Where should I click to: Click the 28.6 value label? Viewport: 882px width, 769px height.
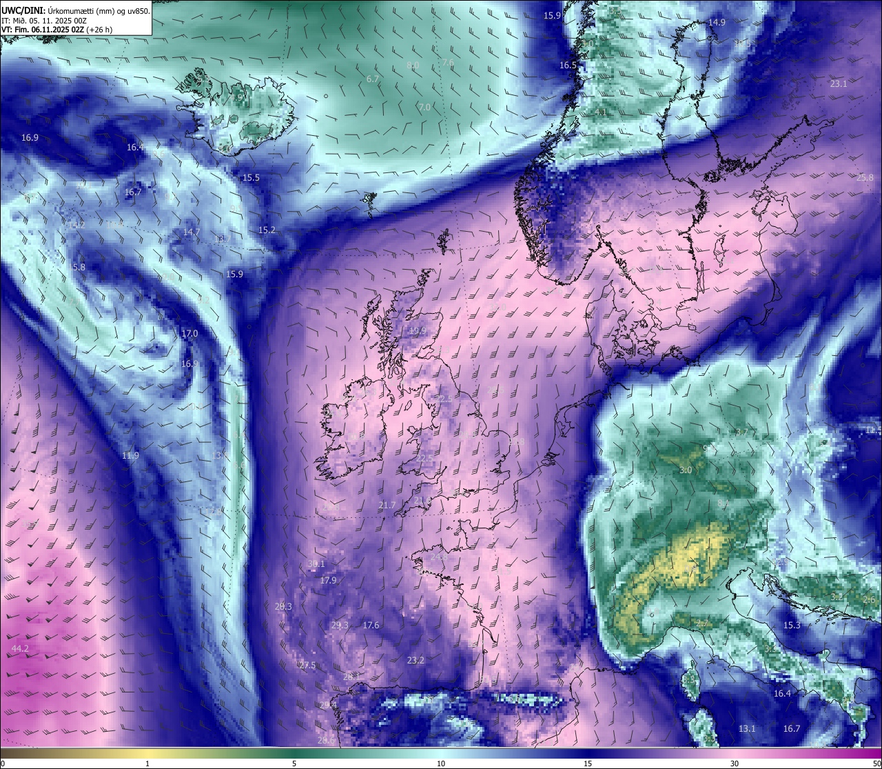click(326, 739)
